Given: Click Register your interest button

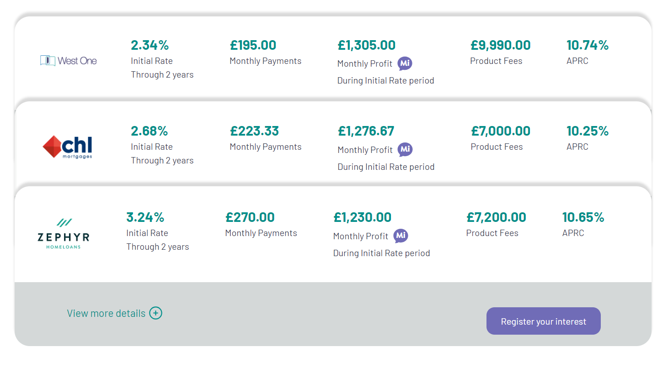Looking at the screenshot, I should (x=543, y=321).
